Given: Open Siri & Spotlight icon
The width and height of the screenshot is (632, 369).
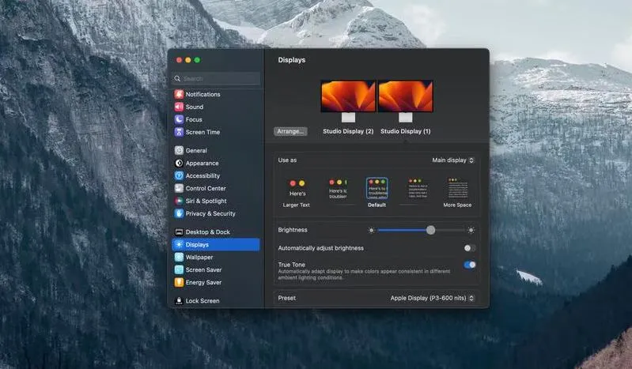Looking at the screenshot, I should pos(179,201).
